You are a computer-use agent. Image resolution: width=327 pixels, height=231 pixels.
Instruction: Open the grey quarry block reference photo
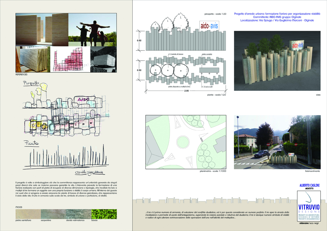(x=104, y=59)
